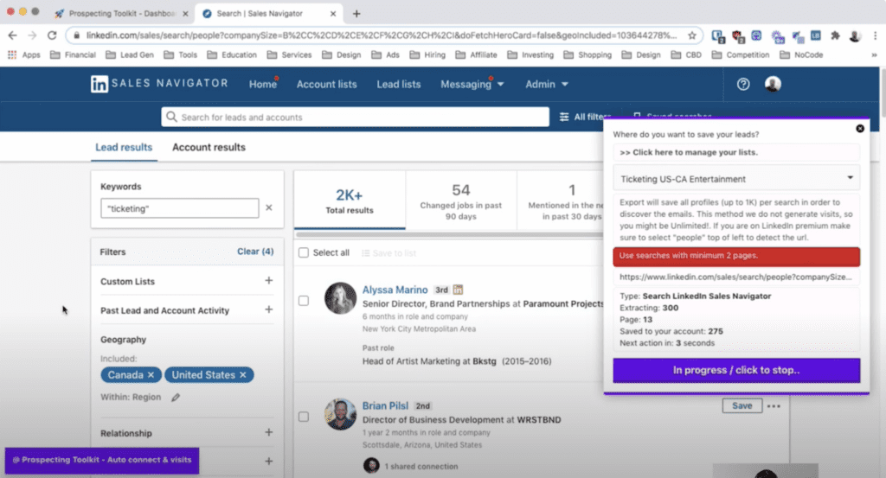Click here to manage your lists
This screenshot has width=886, height=478.
tap(736, 152)
